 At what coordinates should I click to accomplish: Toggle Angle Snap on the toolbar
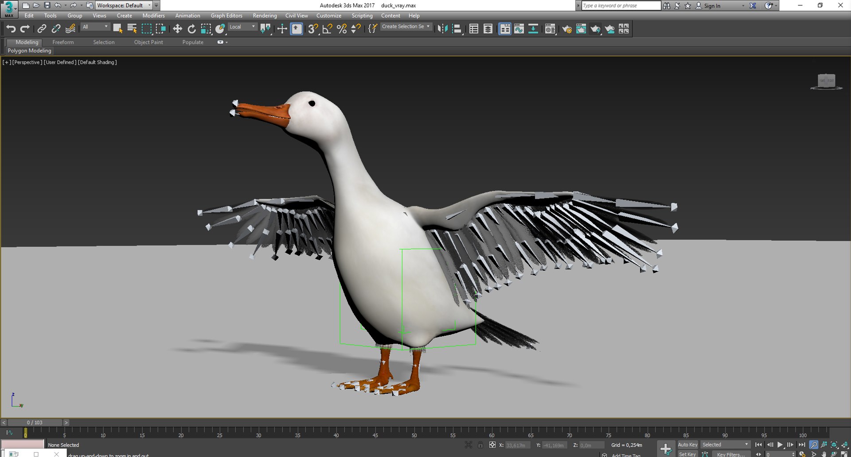(x=327, y=29)
